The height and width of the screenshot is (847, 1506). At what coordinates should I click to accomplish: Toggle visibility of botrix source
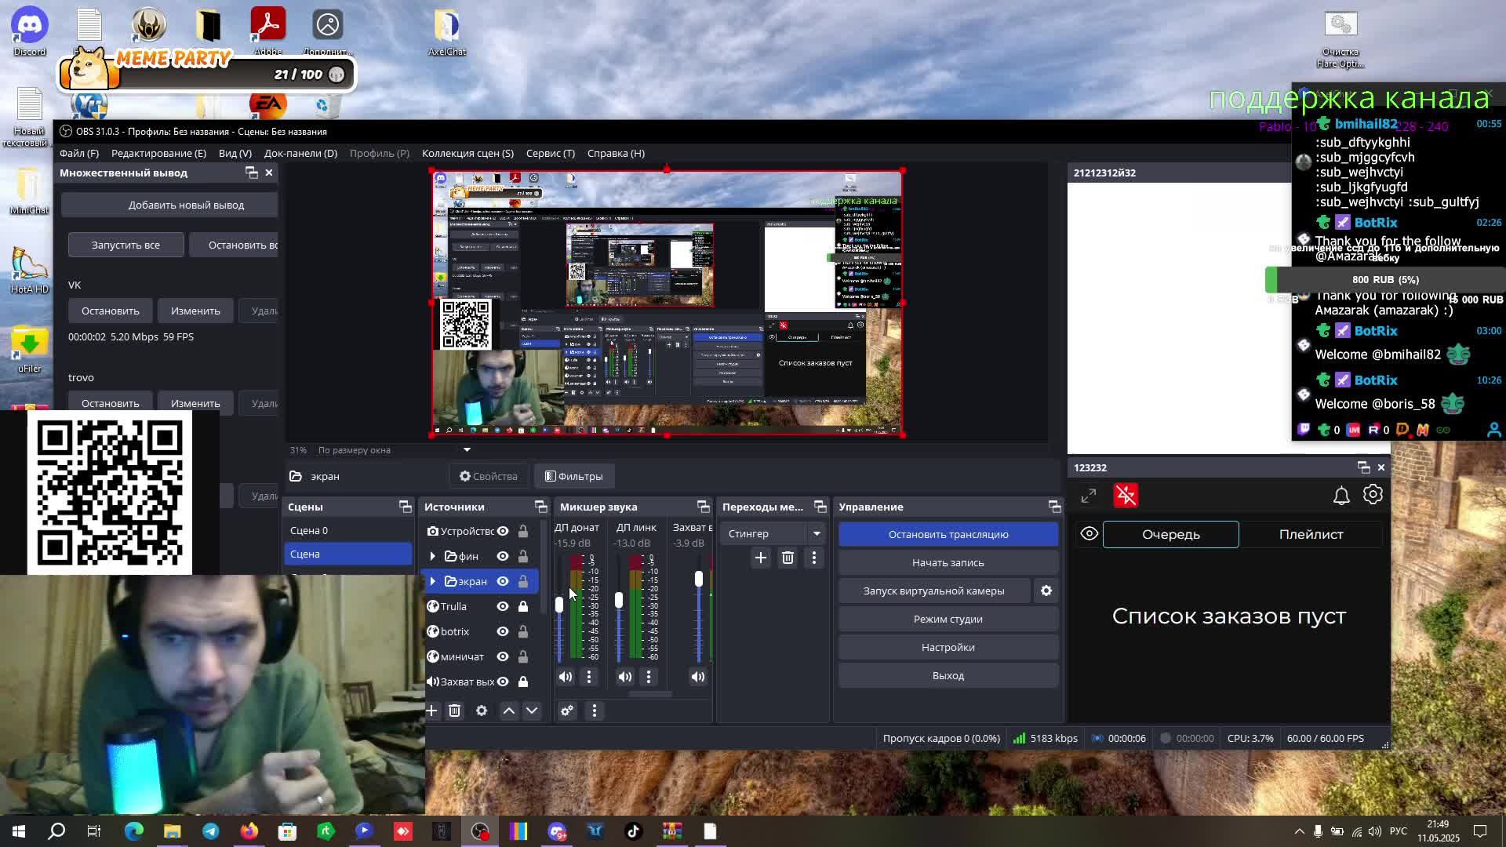(x=503, y=631)
